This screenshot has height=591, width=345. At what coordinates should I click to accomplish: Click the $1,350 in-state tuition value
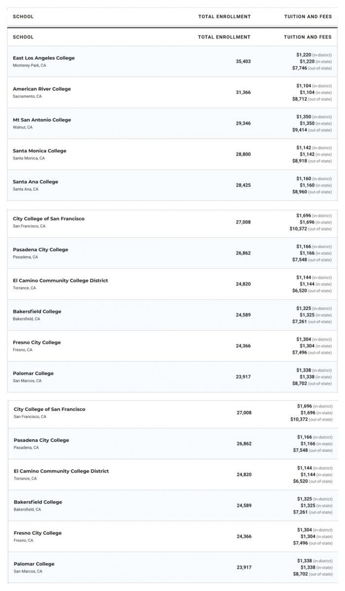307,124
